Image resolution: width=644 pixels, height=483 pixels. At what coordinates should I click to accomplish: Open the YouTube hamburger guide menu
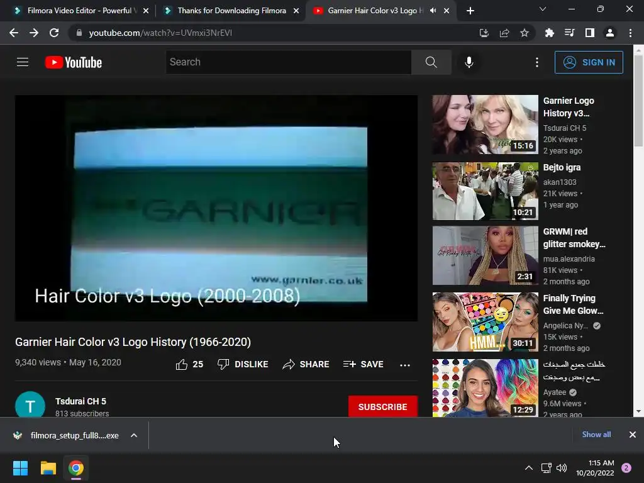[23, 62]
